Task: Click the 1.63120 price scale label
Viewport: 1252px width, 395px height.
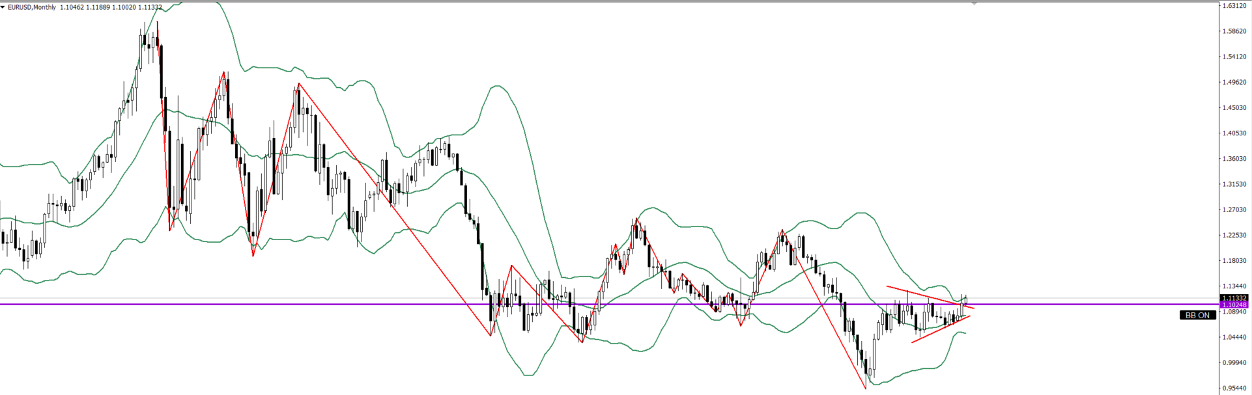Action: [x=1234, y=6]
